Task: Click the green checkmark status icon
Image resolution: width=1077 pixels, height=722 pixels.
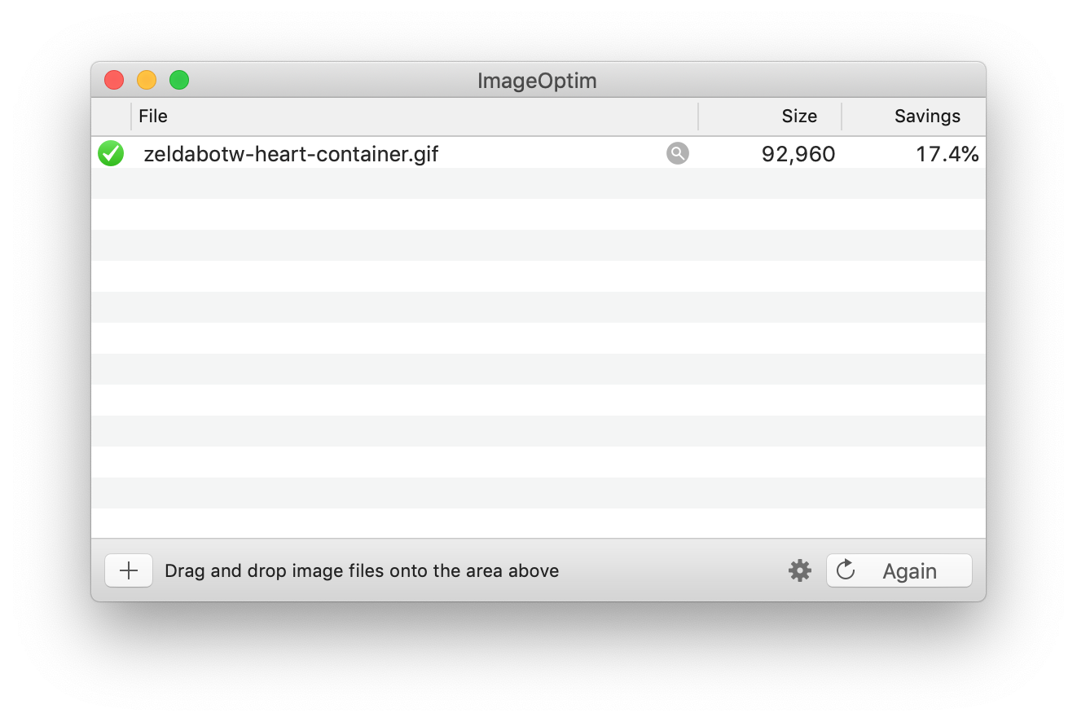Action: point(111,153)
